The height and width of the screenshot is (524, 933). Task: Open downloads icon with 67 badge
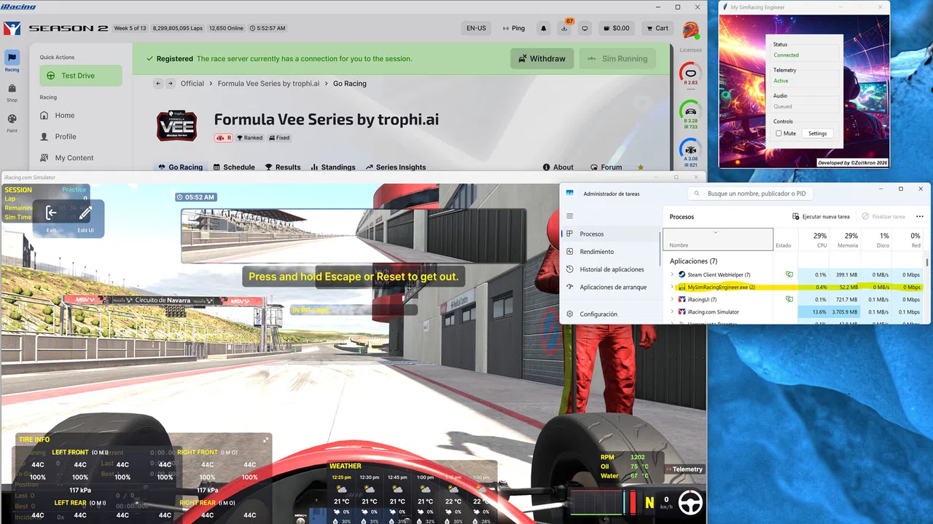tap(564, 28)
